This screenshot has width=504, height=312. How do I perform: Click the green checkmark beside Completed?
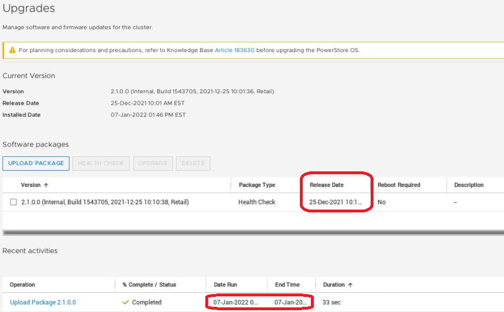pos(126,302)
